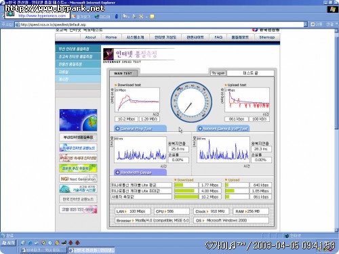Click the Go button beside address bar
The image size is (339, 254).
(316, 24)
